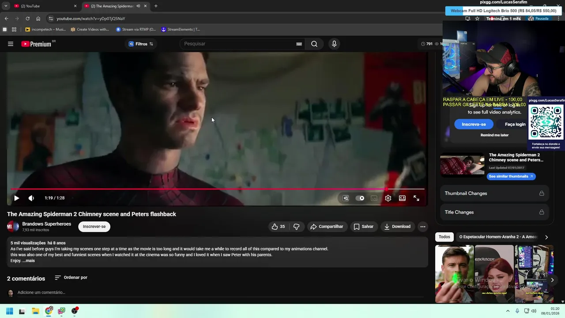Open the first short thumbnail with green light
Screen dimensions: 565x318
454,274
